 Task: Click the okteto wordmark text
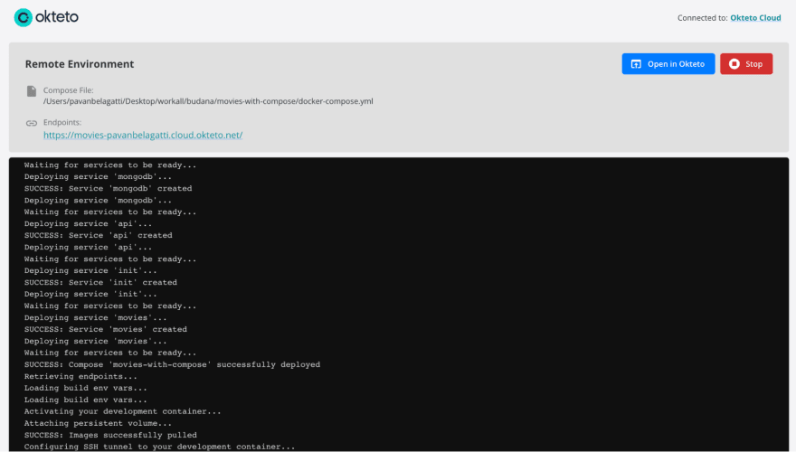(x=57, y=17)
